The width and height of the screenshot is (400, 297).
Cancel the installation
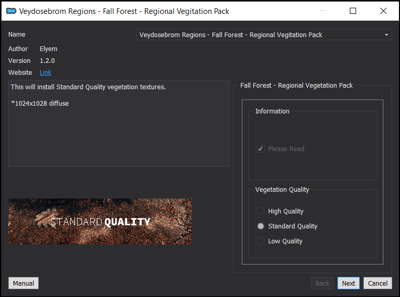378,283
